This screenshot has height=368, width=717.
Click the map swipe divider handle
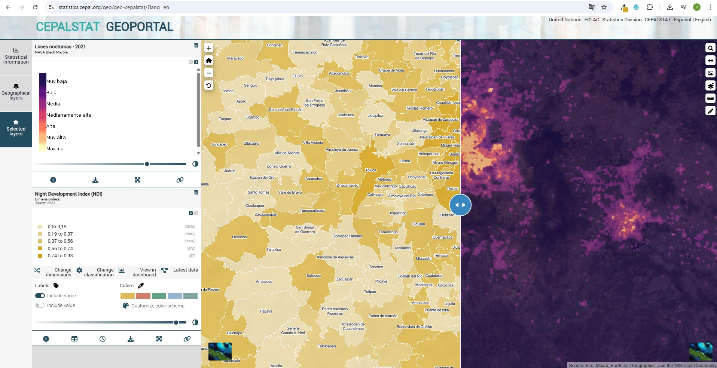(x=460, y=205)
